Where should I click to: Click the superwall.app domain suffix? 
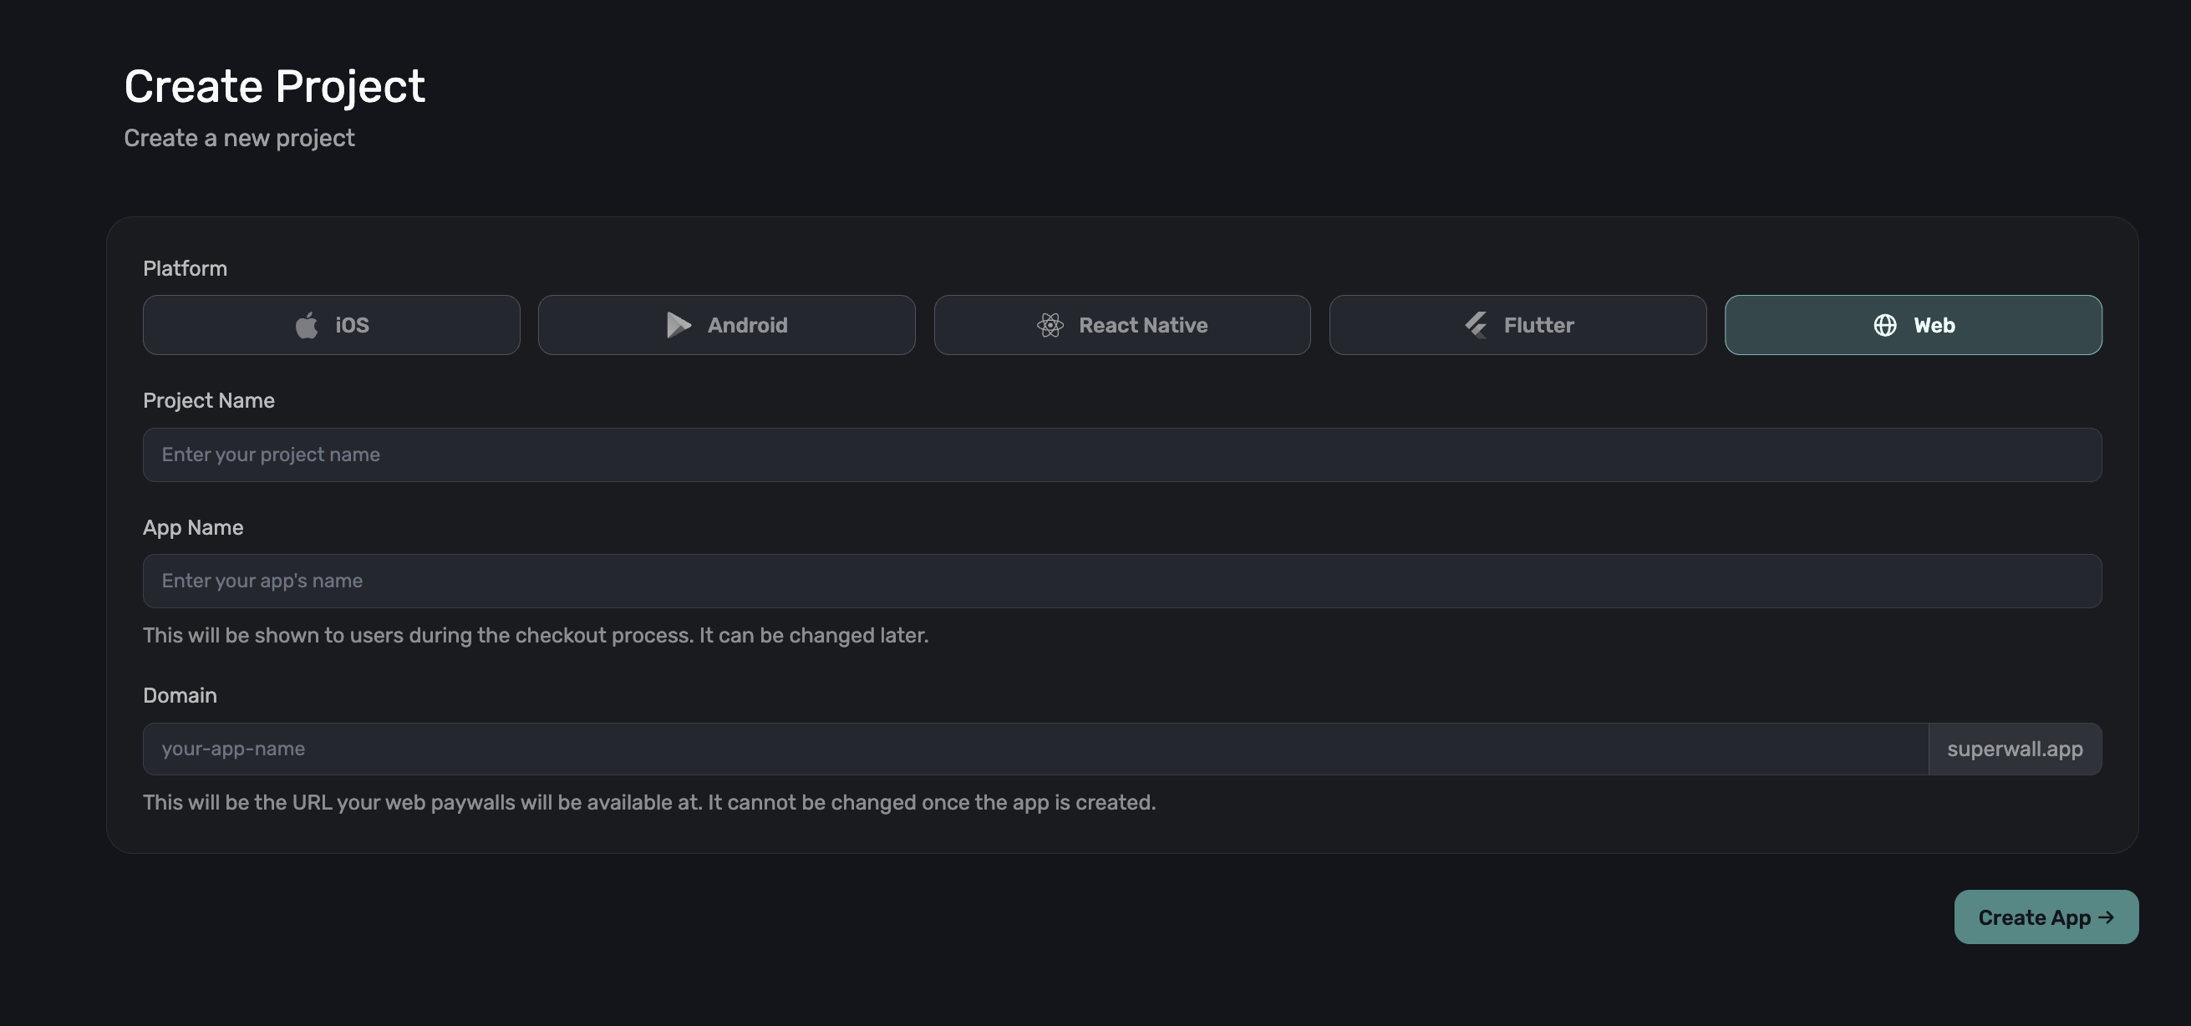(2014, 749)
